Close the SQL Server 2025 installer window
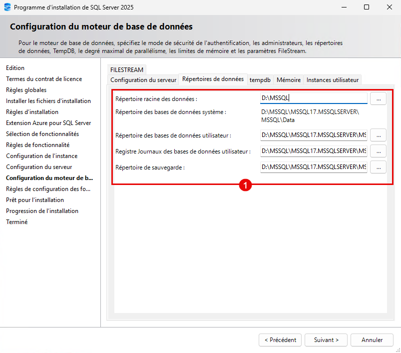The height and width of the screenshot is (353, 401). point(389,7)
